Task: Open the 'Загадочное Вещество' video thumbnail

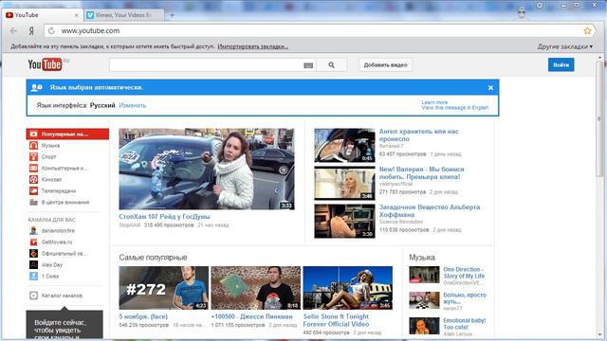Action: (344, 221)
